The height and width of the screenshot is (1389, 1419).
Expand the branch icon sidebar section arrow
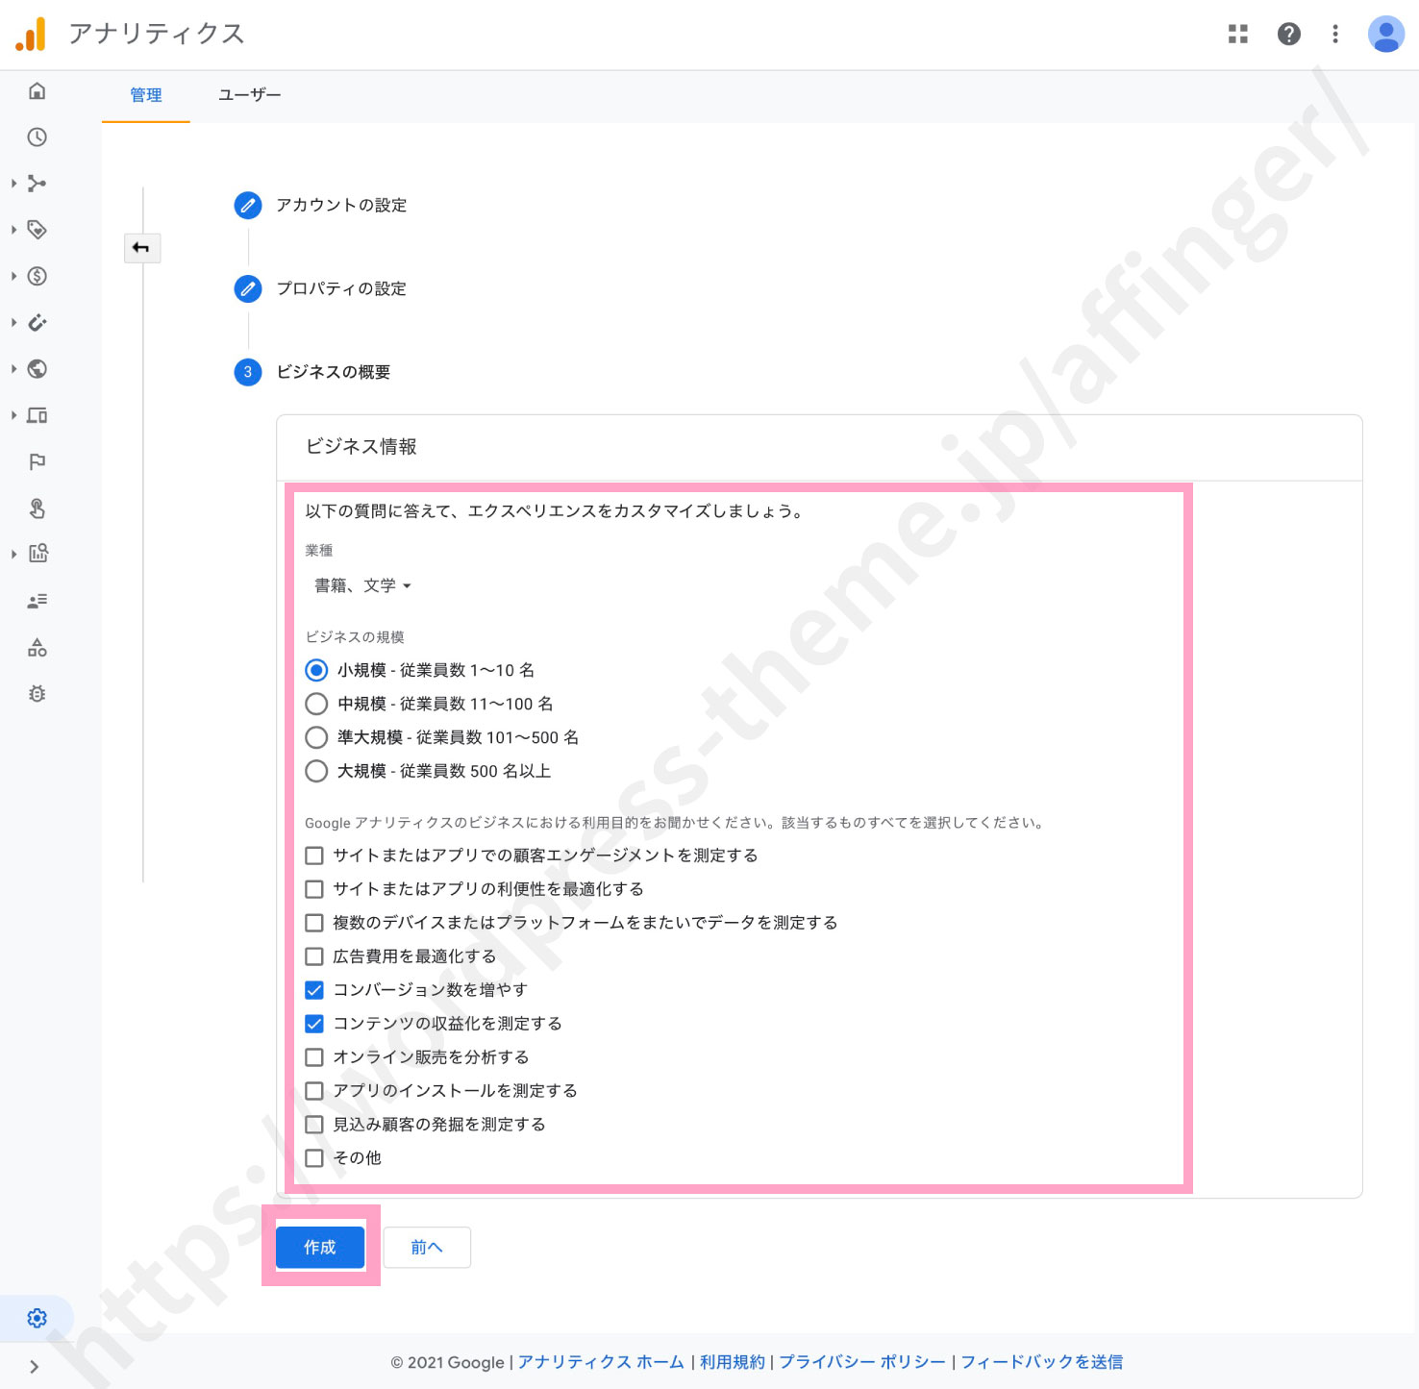13,184
